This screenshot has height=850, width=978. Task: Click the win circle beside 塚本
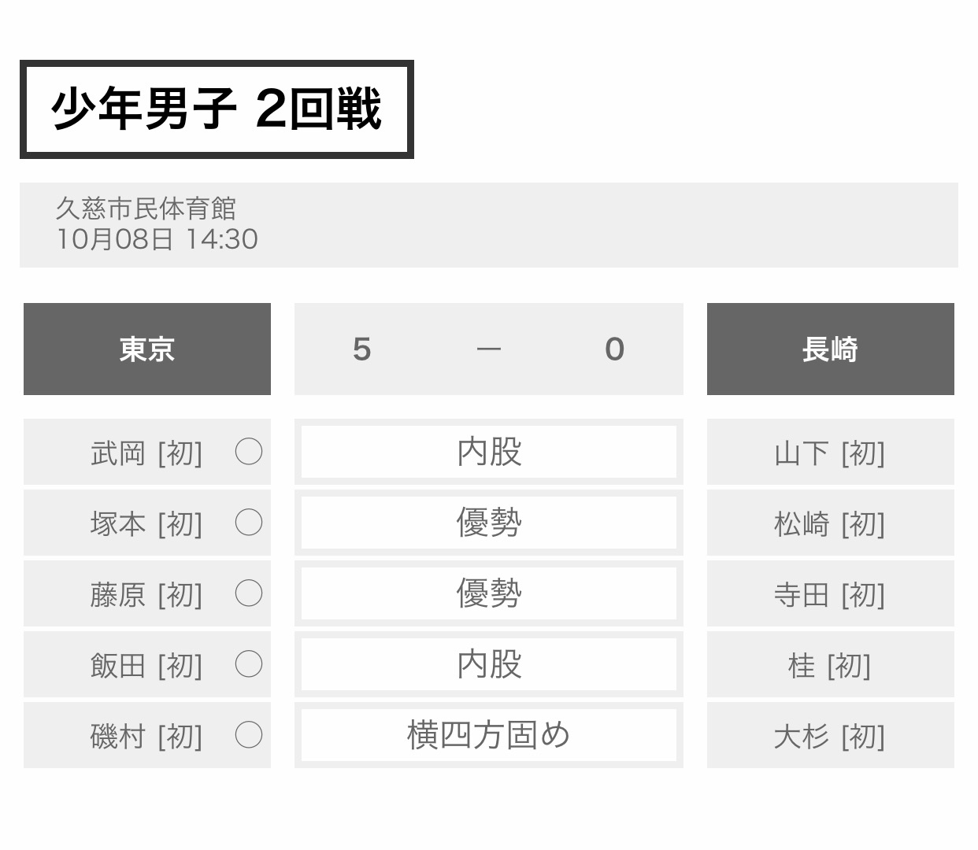[x=248, y=523]
